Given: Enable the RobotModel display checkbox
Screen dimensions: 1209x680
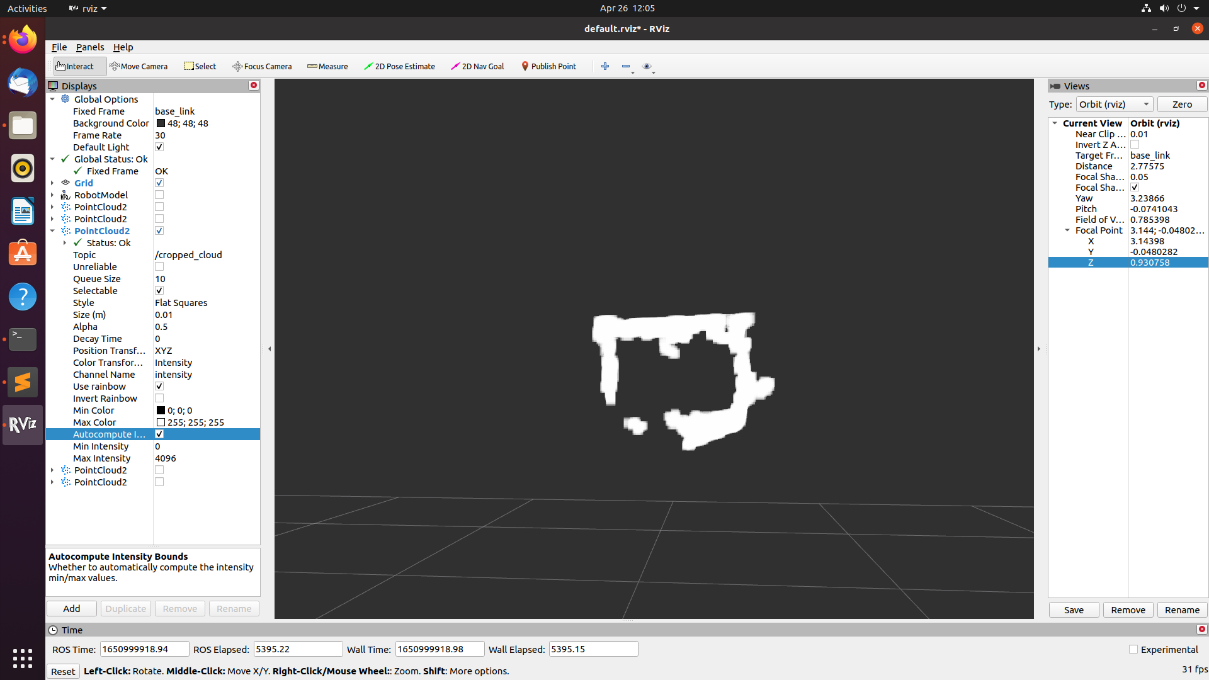Looking at the screenshot, I should [x=159, y=195].
